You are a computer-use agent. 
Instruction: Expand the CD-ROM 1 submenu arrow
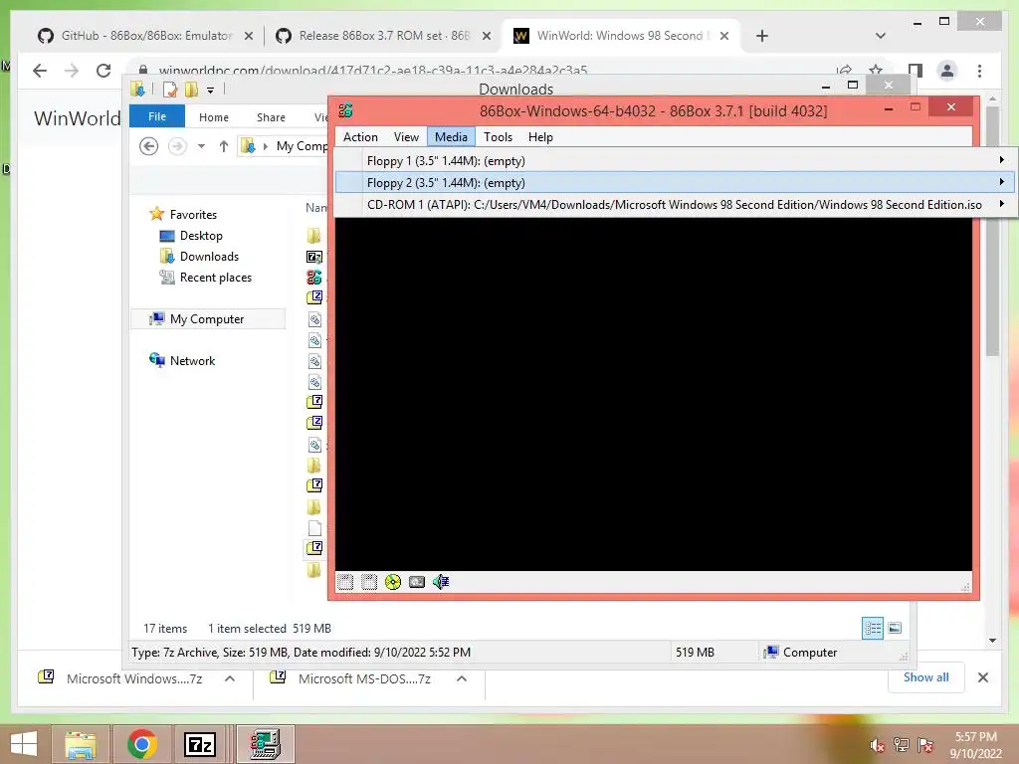(x=1001, y=204)
